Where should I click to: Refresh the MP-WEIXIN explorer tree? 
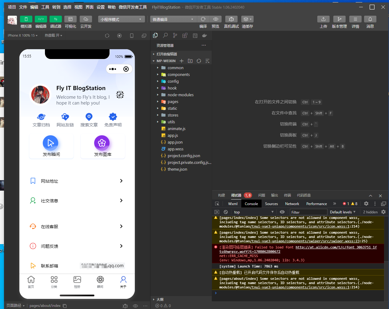[x=199, y=61]
